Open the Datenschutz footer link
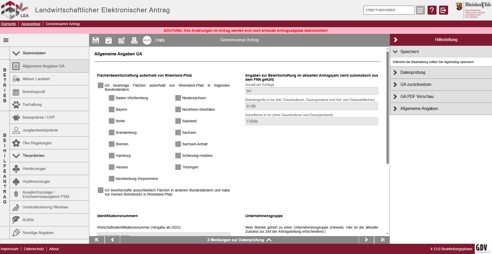The width and height of the screenshot is (492, 254). (x=34, y=249)
